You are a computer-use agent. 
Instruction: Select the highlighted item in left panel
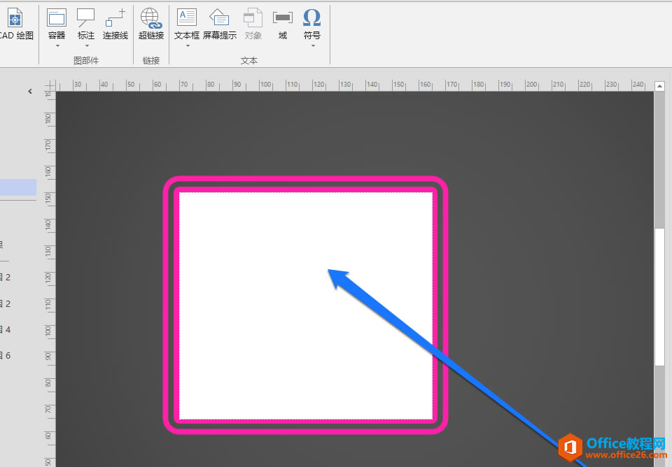click(x=18, y=187)
